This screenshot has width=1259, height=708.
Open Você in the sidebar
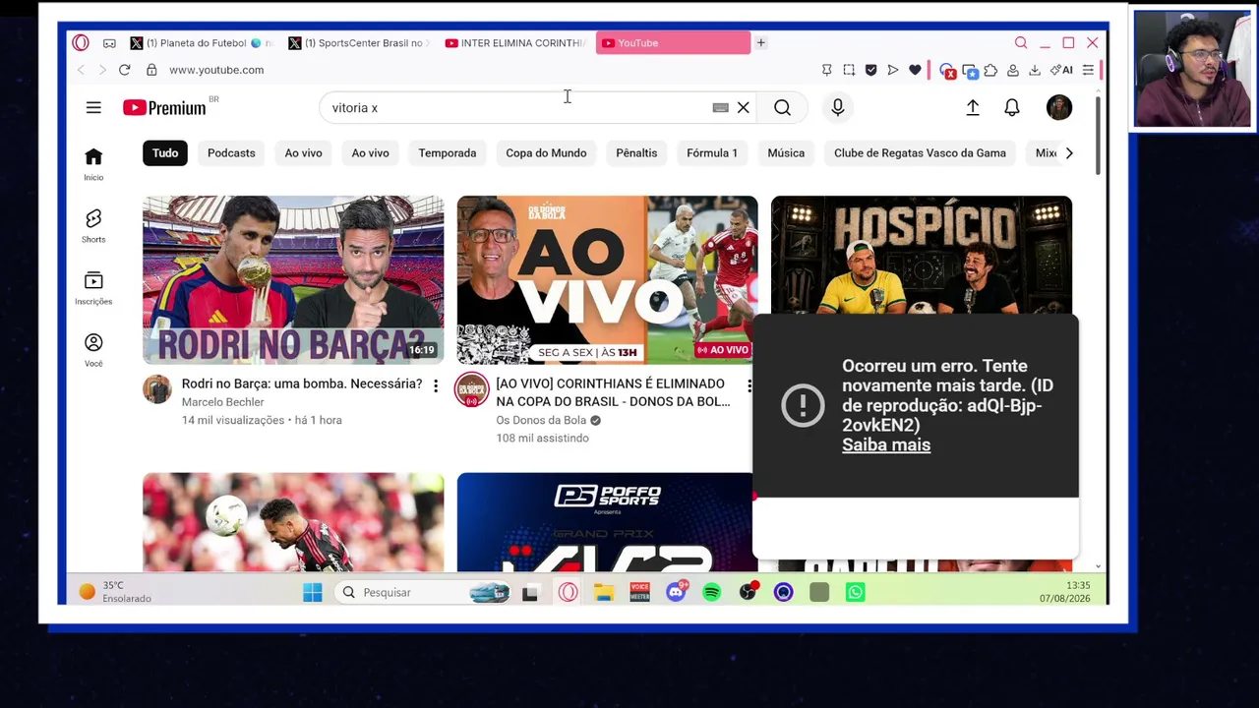93,350
